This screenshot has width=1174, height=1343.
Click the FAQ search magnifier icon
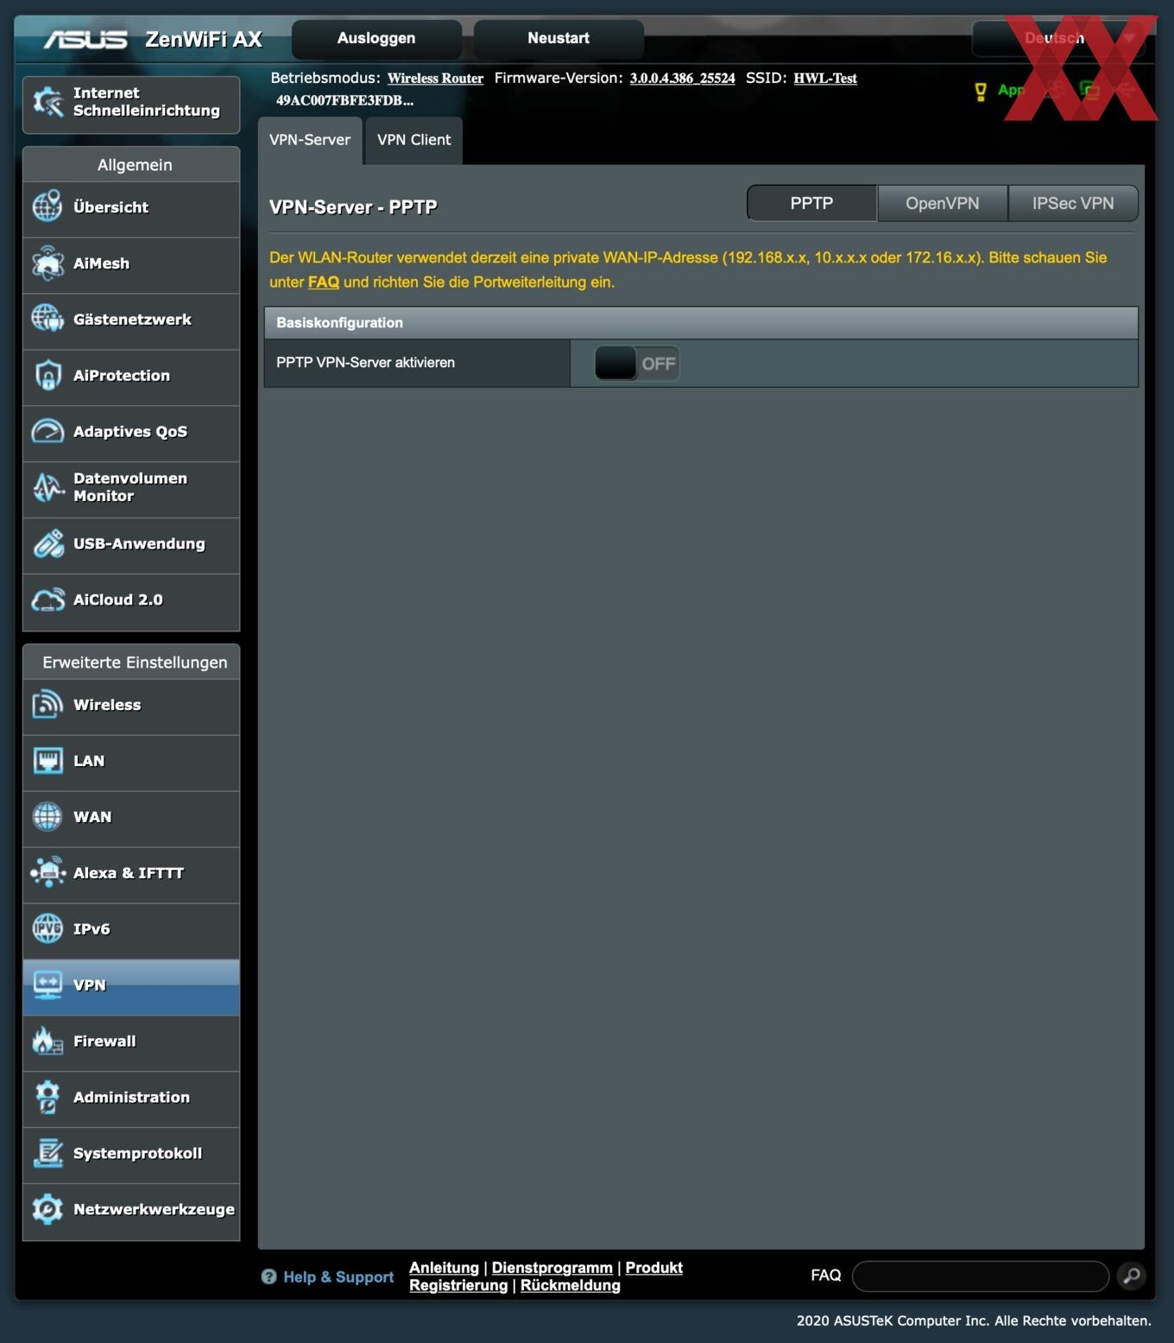pyautogui.click(x=1132, y=1276)
